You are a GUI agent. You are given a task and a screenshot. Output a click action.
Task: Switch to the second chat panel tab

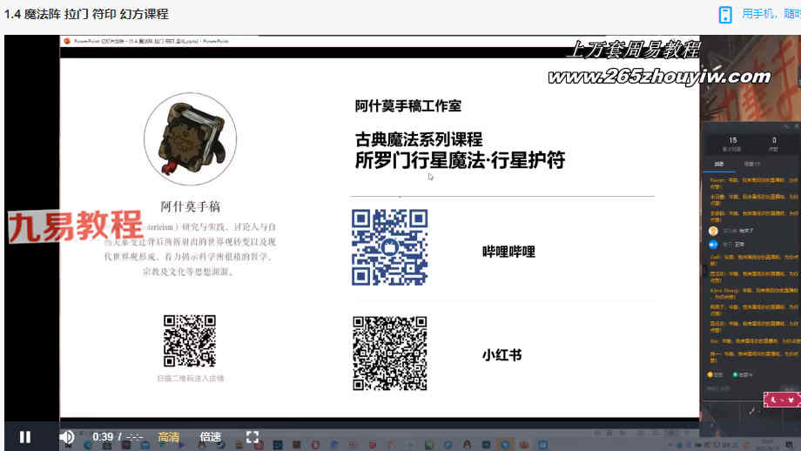pos(751,164)
